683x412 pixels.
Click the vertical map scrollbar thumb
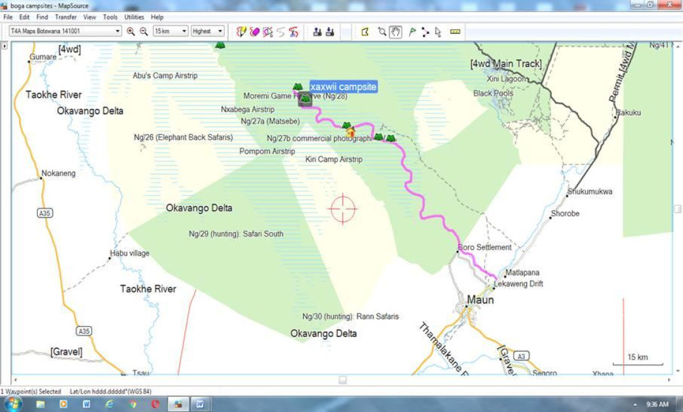coord(678,209)
